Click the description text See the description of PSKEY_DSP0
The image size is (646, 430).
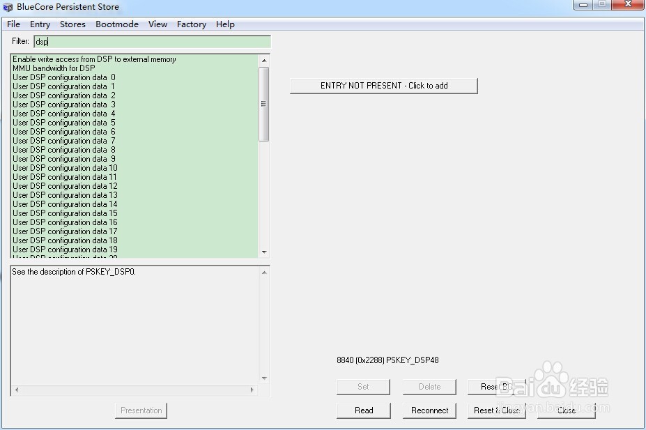tap(74, 272)
